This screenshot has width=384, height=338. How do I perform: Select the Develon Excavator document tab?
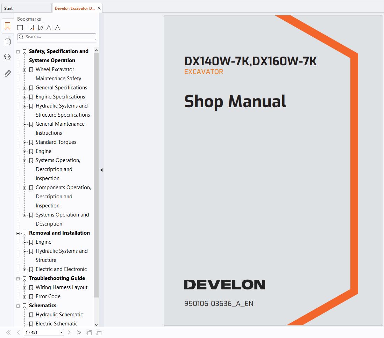[x=75, y=8]
